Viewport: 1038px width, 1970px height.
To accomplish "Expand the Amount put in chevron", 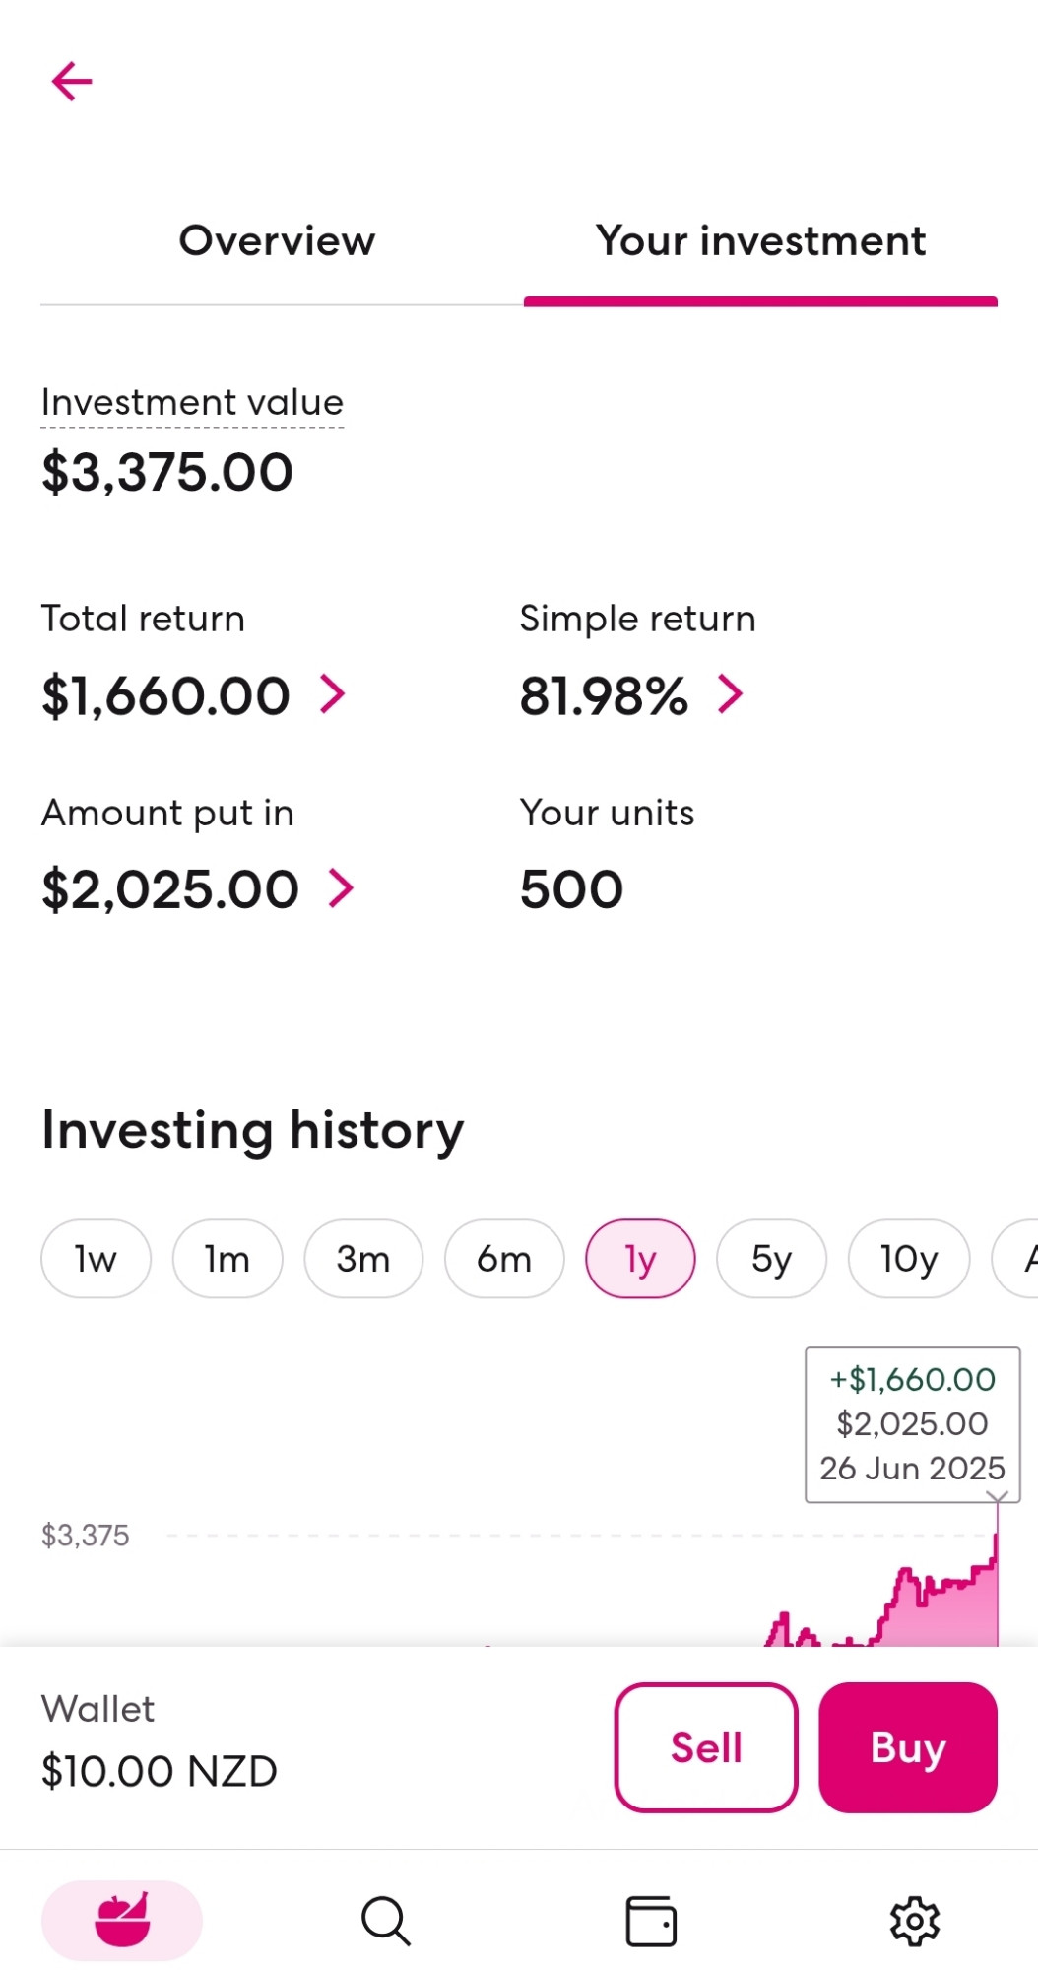I will click(x=341, y=888).
